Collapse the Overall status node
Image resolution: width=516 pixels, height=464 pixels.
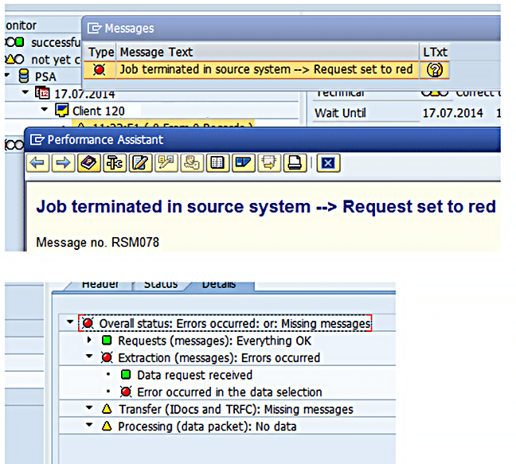click(70, 322)
